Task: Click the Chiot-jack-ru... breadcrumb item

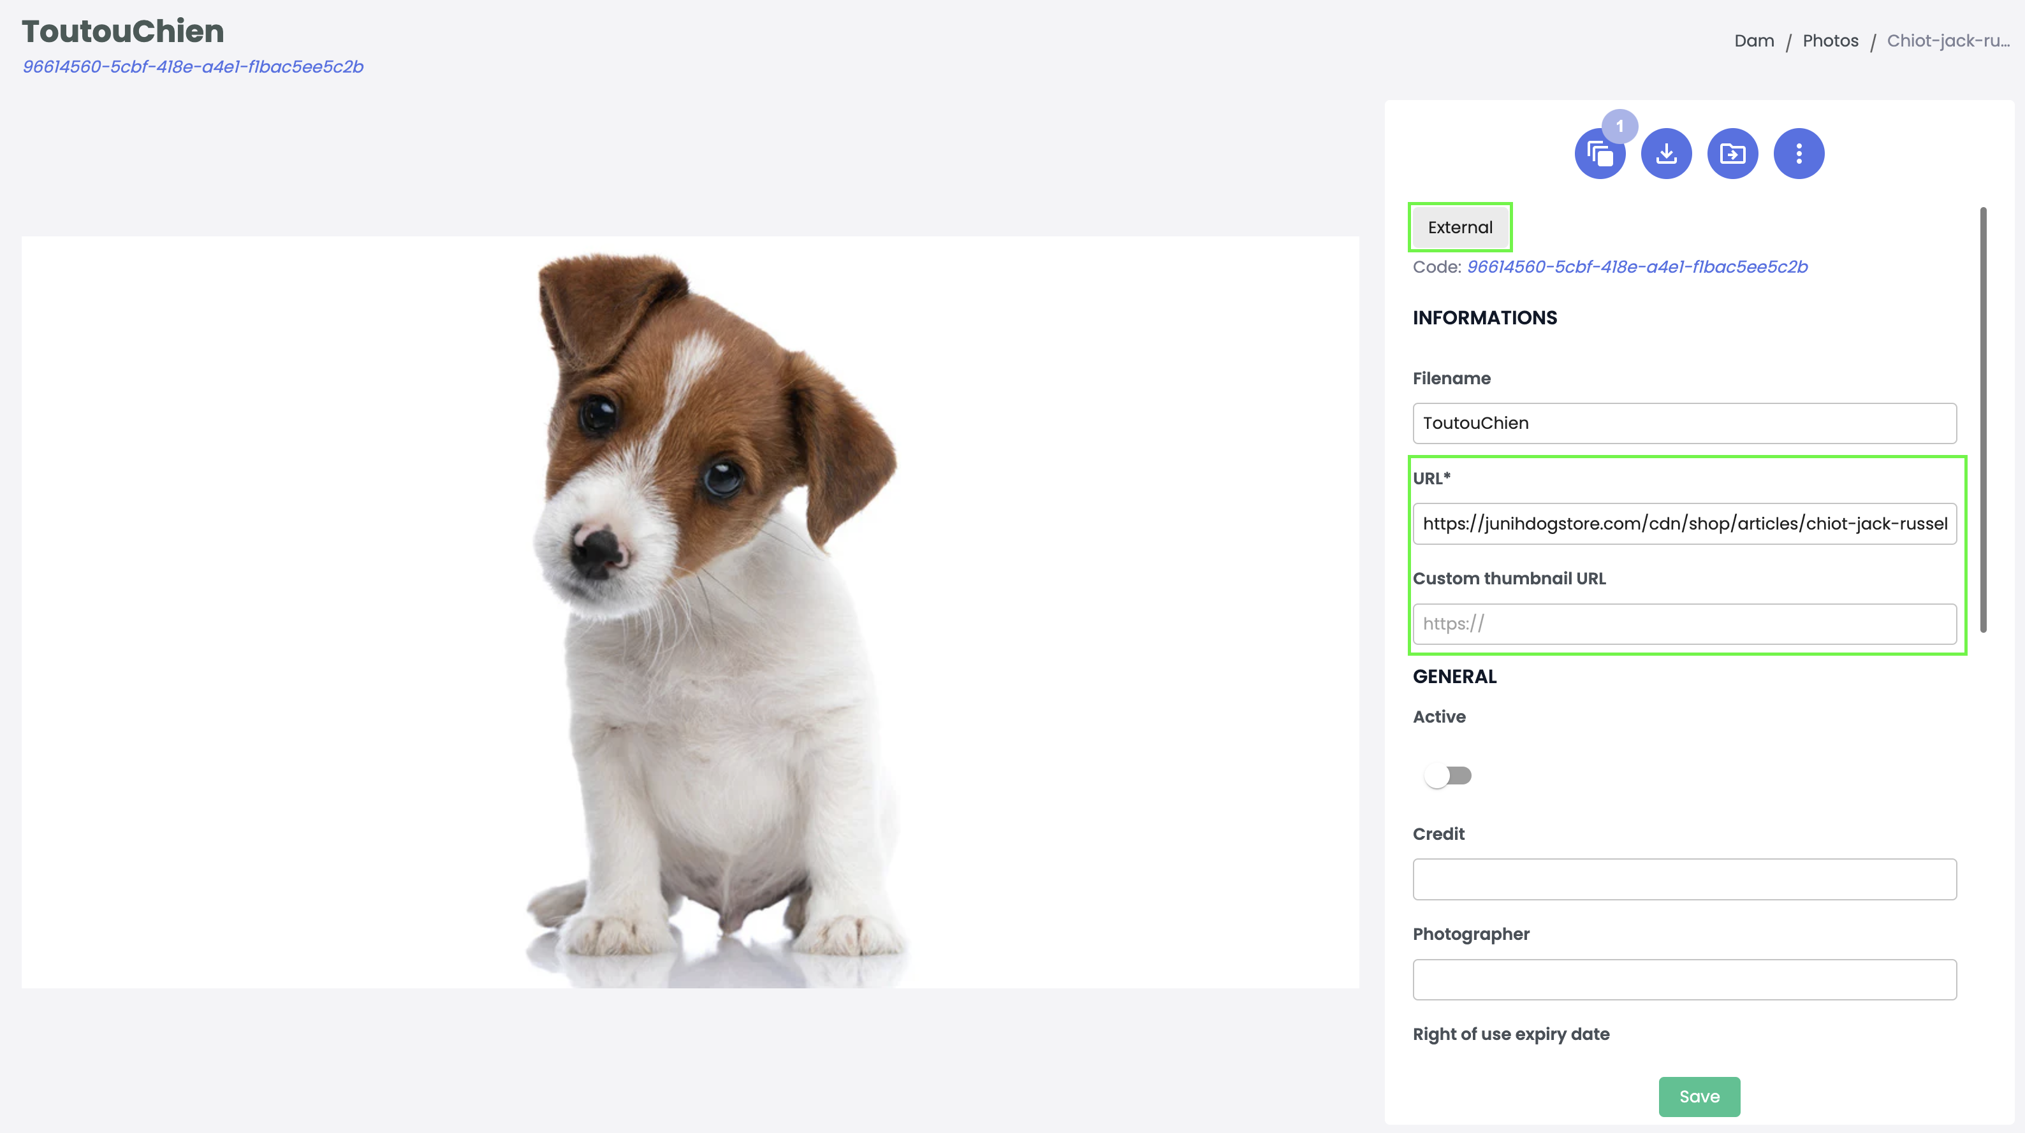Action: [x=1947, y=41]
